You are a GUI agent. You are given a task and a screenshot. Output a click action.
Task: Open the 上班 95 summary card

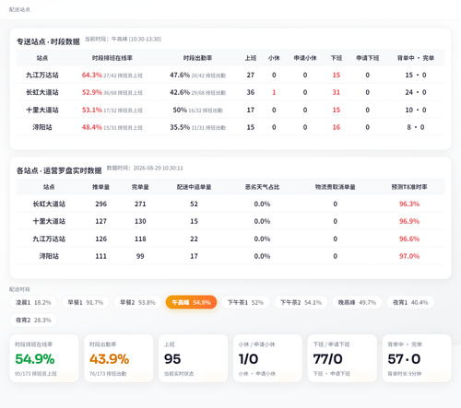coord(194,358)
